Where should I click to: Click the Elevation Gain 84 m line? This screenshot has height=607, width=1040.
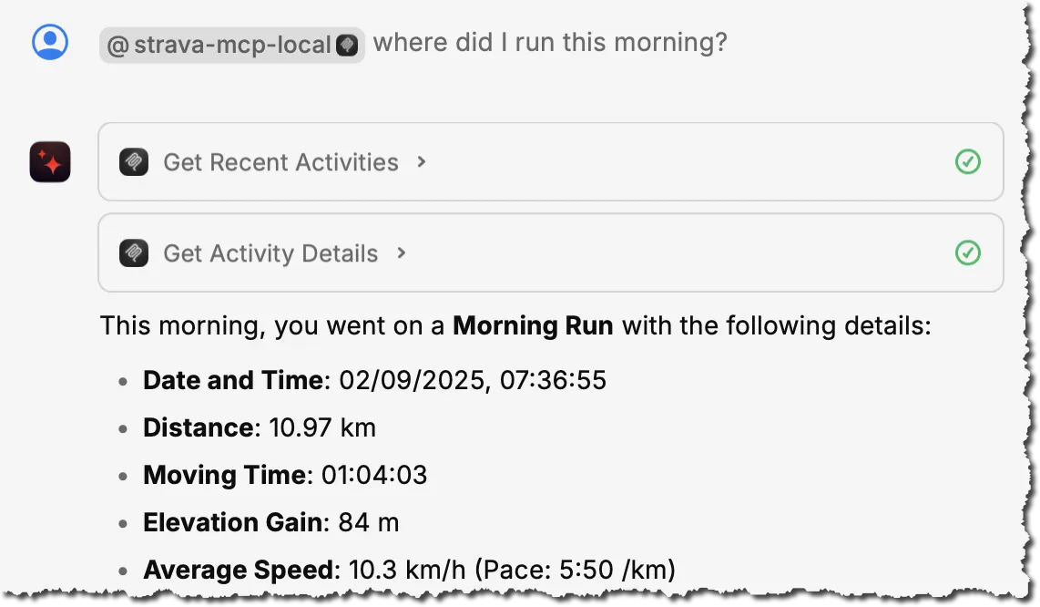(x=271, y=522)
